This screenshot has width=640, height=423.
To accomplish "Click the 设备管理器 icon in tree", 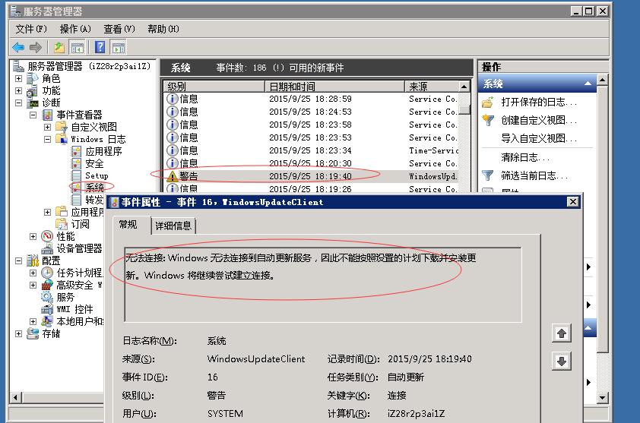I will (x=47, y=248).
